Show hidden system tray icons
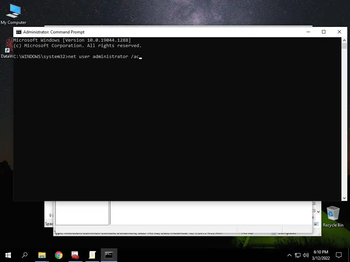350x262 pixels. pos(289,255)
